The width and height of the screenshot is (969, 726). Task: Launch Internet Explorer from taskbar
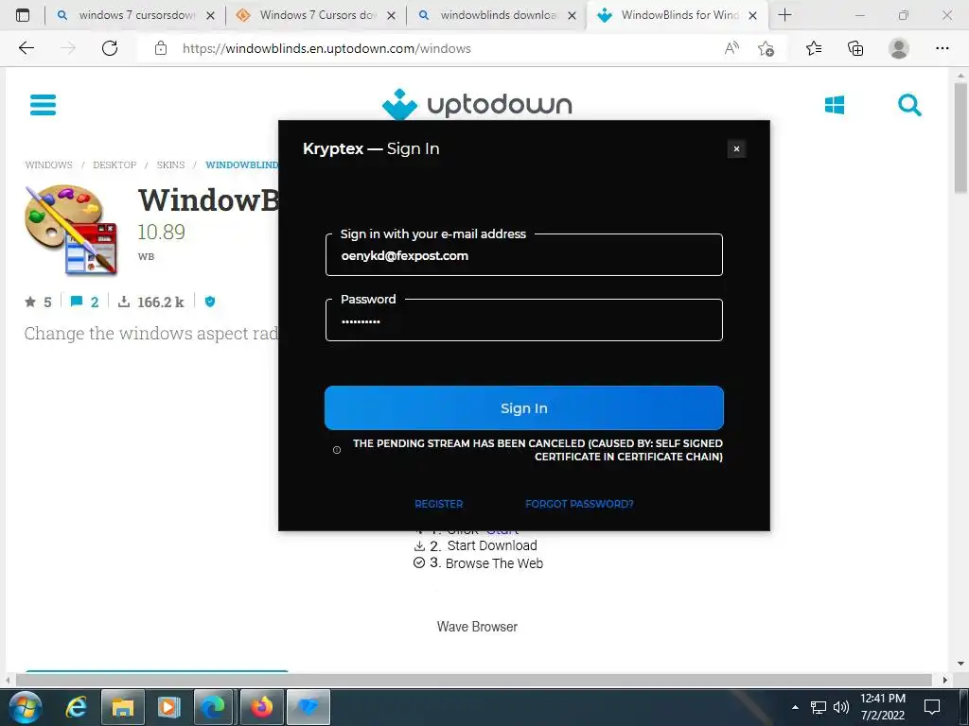[76, 707]
